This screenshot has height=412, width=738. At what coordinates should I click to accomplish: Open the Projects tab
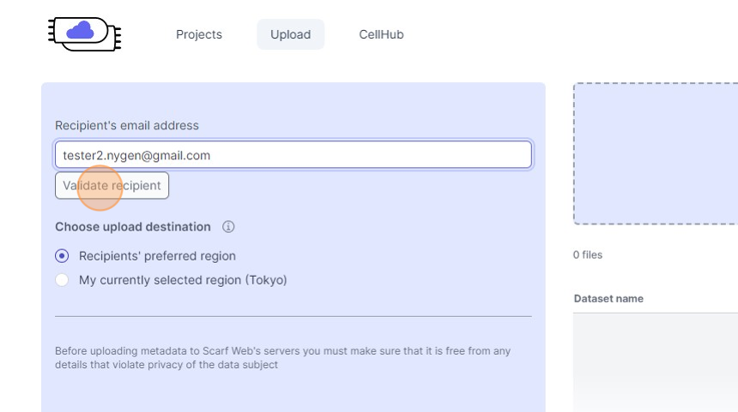[x=199, y=34]
